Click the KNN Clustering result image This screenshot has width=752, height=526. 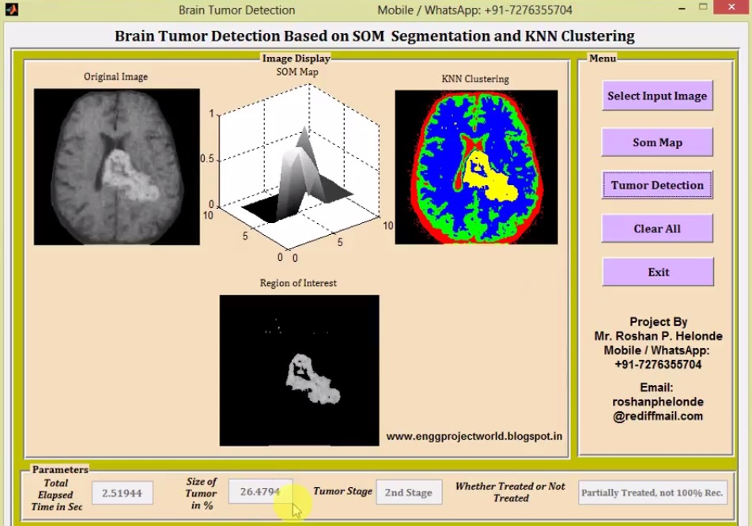click(x=475, y=168)
